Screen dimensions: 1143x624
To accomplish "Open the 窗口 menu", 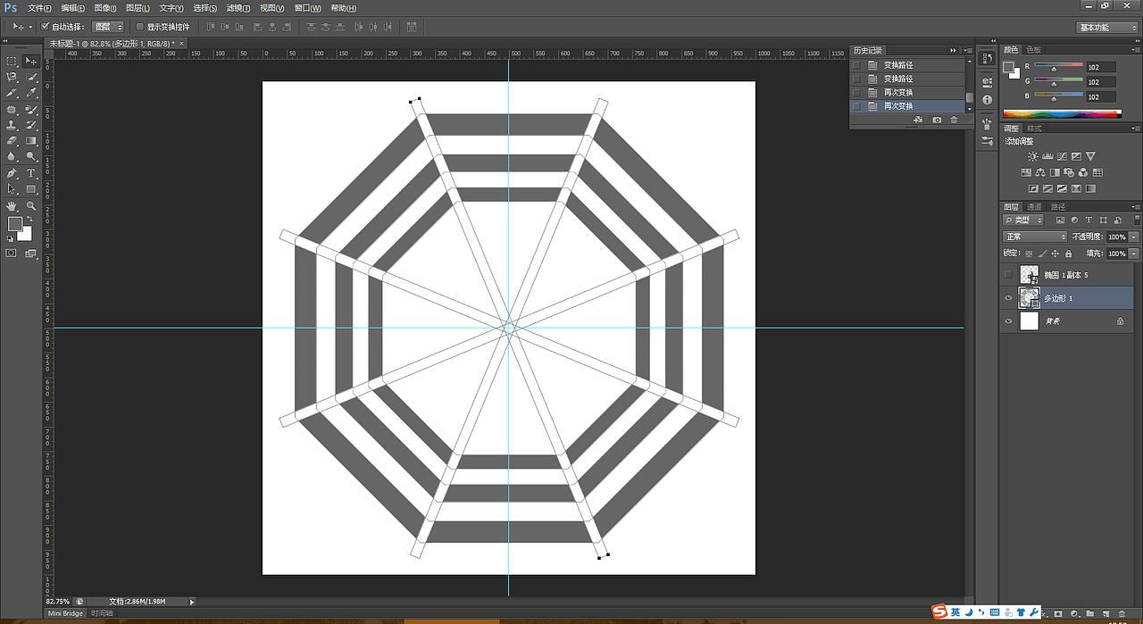I will pyautogui.click(x=307, y=8).
